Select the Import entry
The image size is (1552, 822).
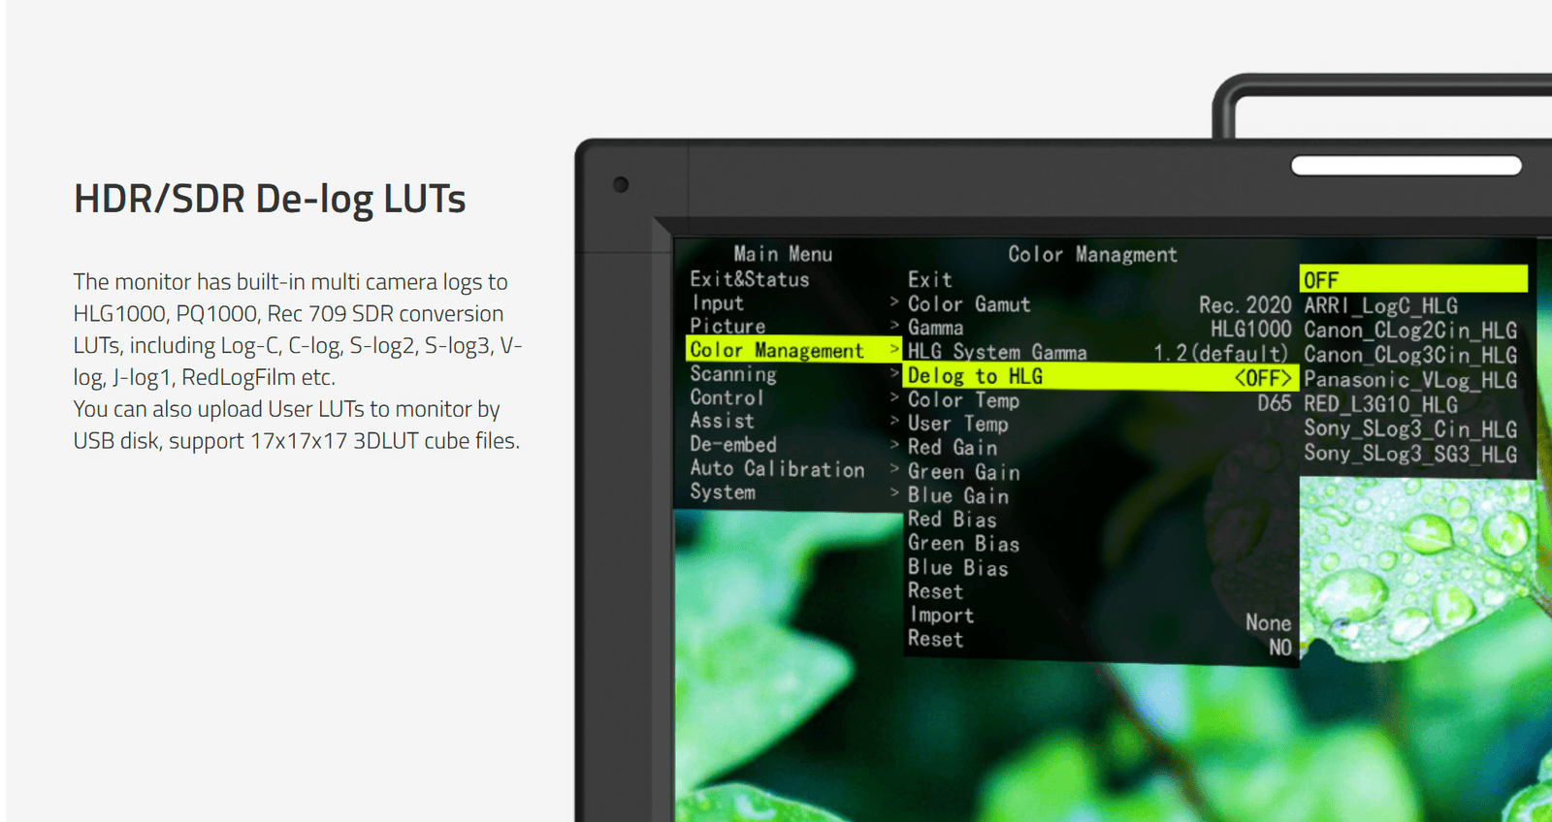941,615
